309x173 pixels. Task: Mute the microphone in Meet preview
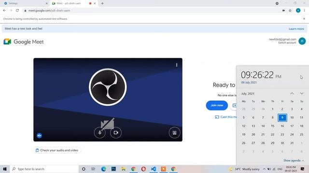[100, 133]
